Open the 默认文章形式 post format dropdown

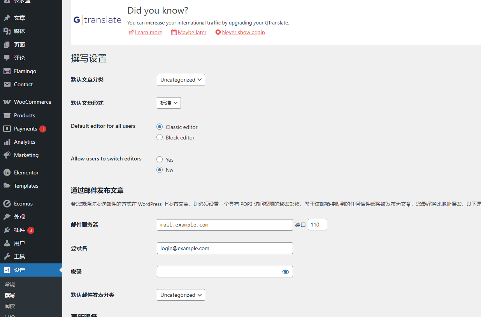click(169, 103)
